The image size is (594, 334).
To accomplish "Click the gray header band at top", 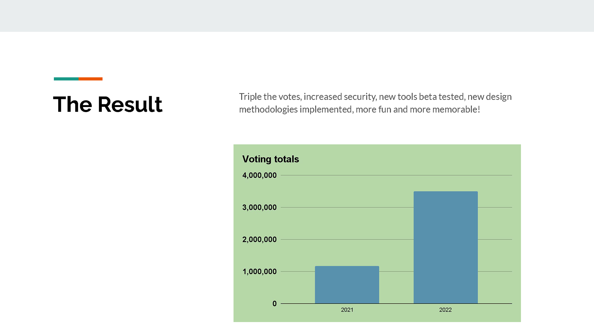I will click(297, 16).
